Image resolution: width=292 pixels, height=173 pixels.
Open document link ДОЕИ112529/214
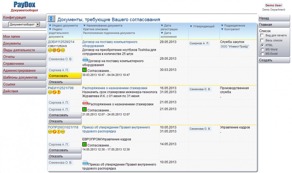pyautogui.click(x=61, y=42)
